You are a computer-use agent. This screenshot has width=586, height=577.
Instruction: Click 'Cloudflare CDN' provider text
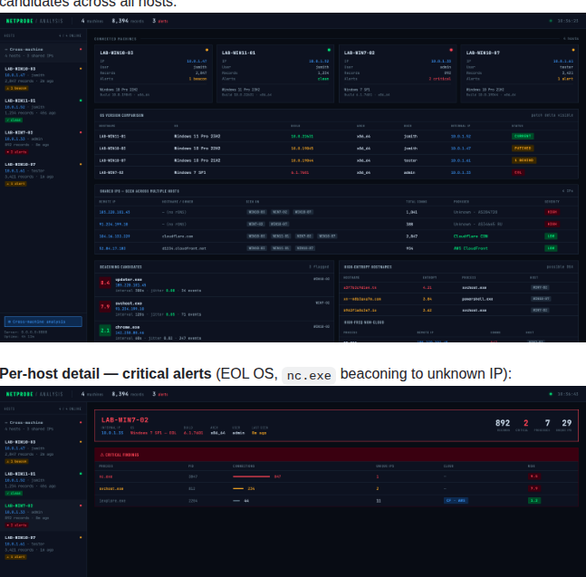(470, 236)
